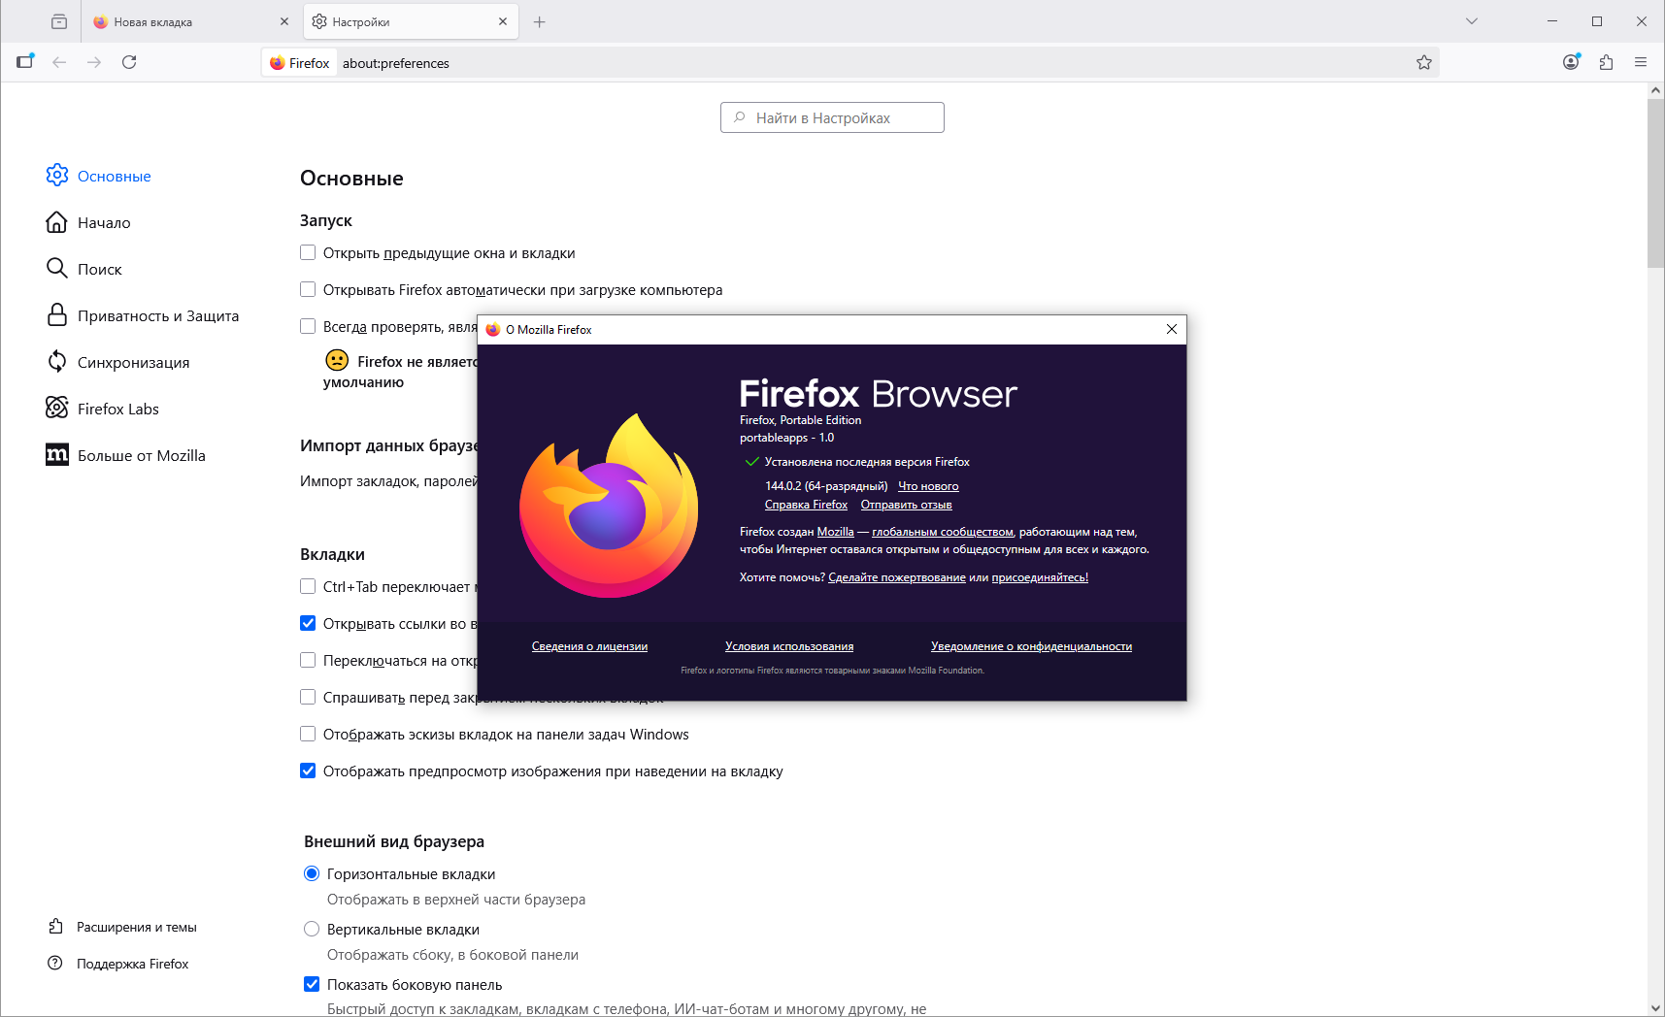Bookmark this page with the star icon
The image size is (1665, 1017).
point(1424,62)
